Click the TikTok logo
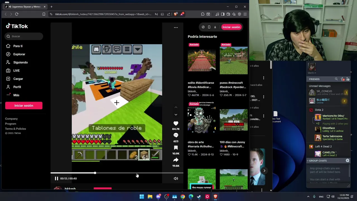 (x=17, y=26)
